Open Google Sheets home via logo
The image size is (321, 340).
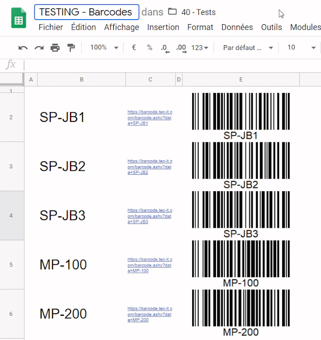tap(19, 19)
